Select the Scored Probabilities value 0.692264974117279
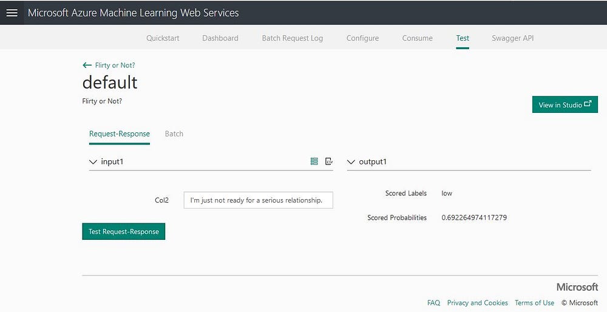607x312 pixels. [x=474, y=217]
